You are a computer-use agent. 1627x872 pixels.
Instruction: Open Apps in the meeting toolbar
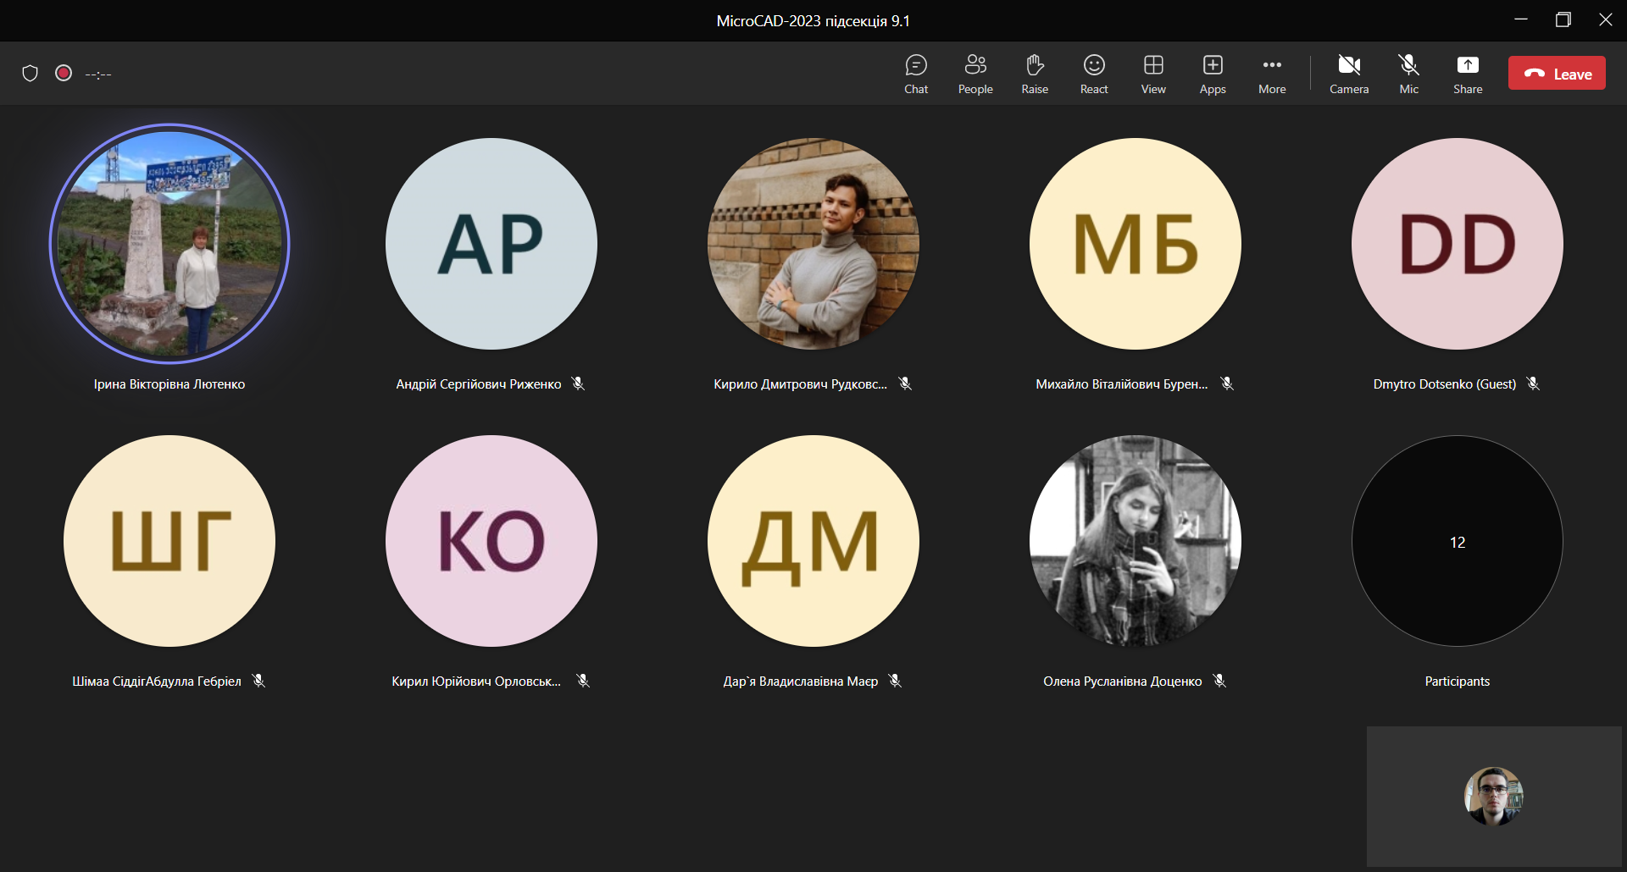point(1213,74)
